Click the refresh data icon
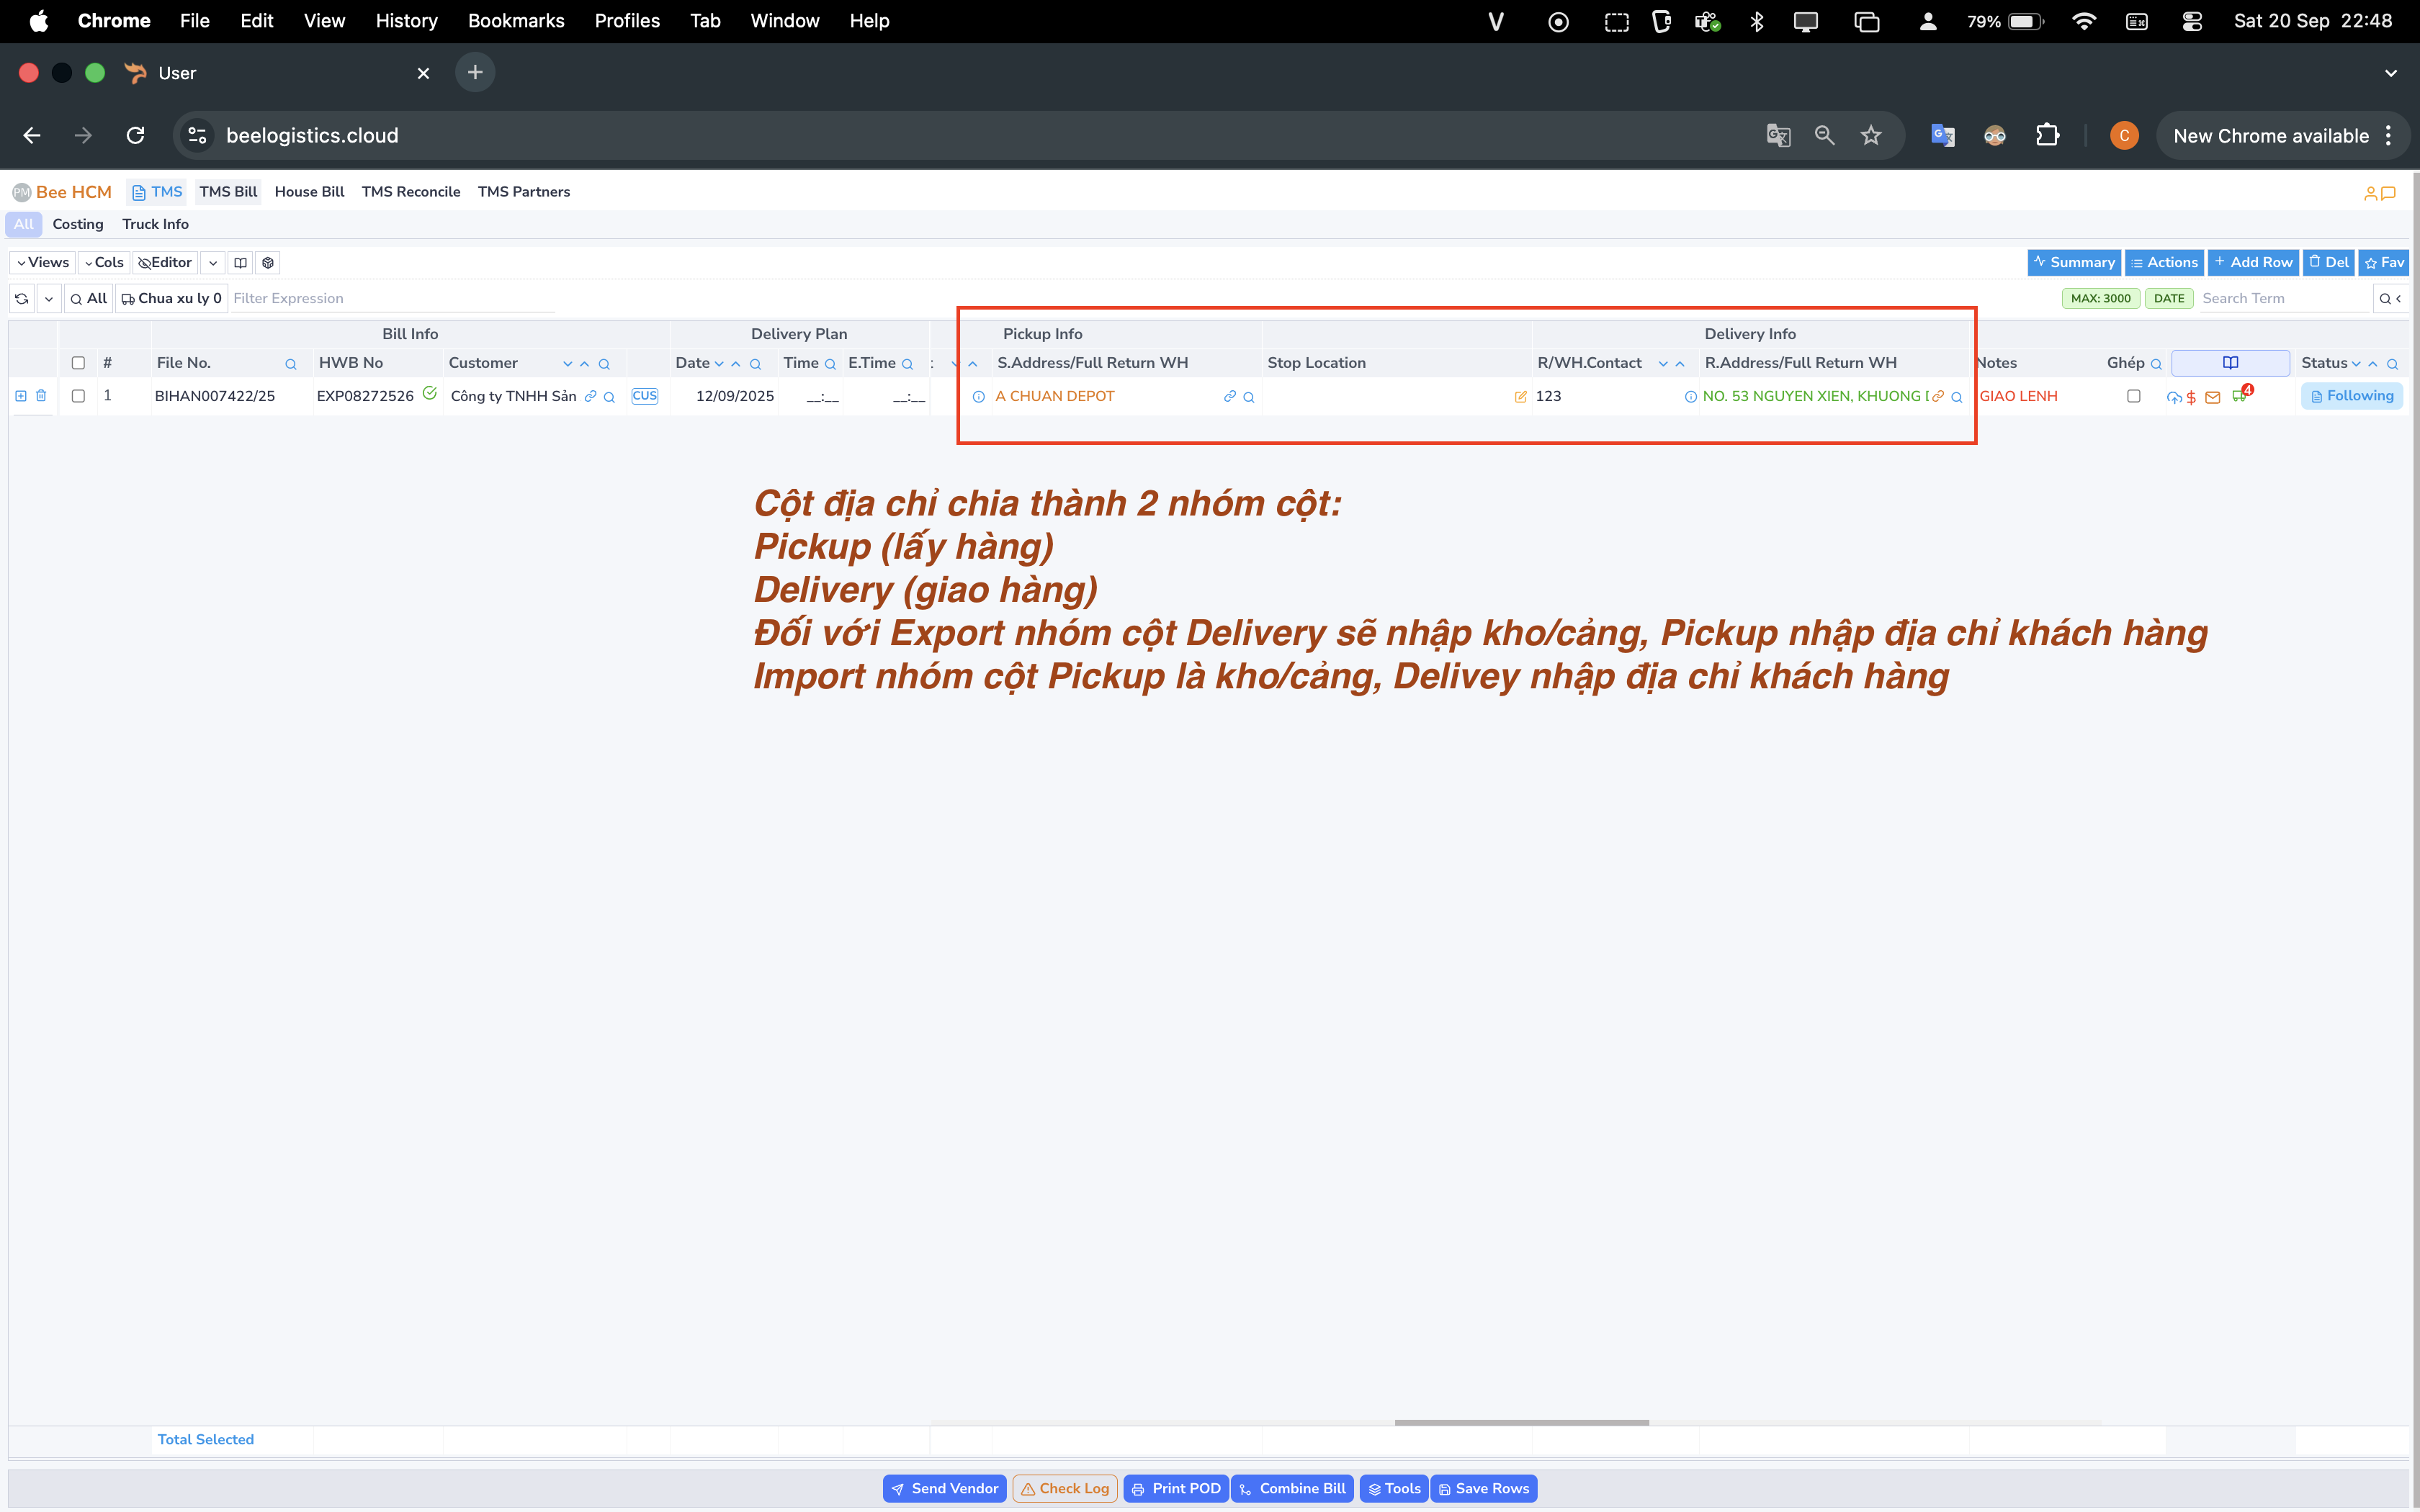Viewport: 2420px width, 1512px height. (x=22, y=298)
